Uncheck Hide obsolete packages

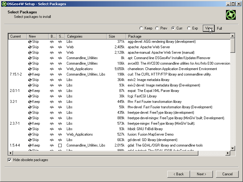pos(9,160)
